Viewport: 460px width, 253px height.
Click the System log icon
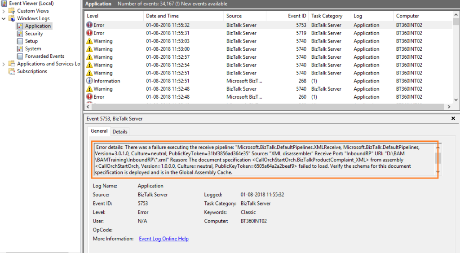pos(20,49)
